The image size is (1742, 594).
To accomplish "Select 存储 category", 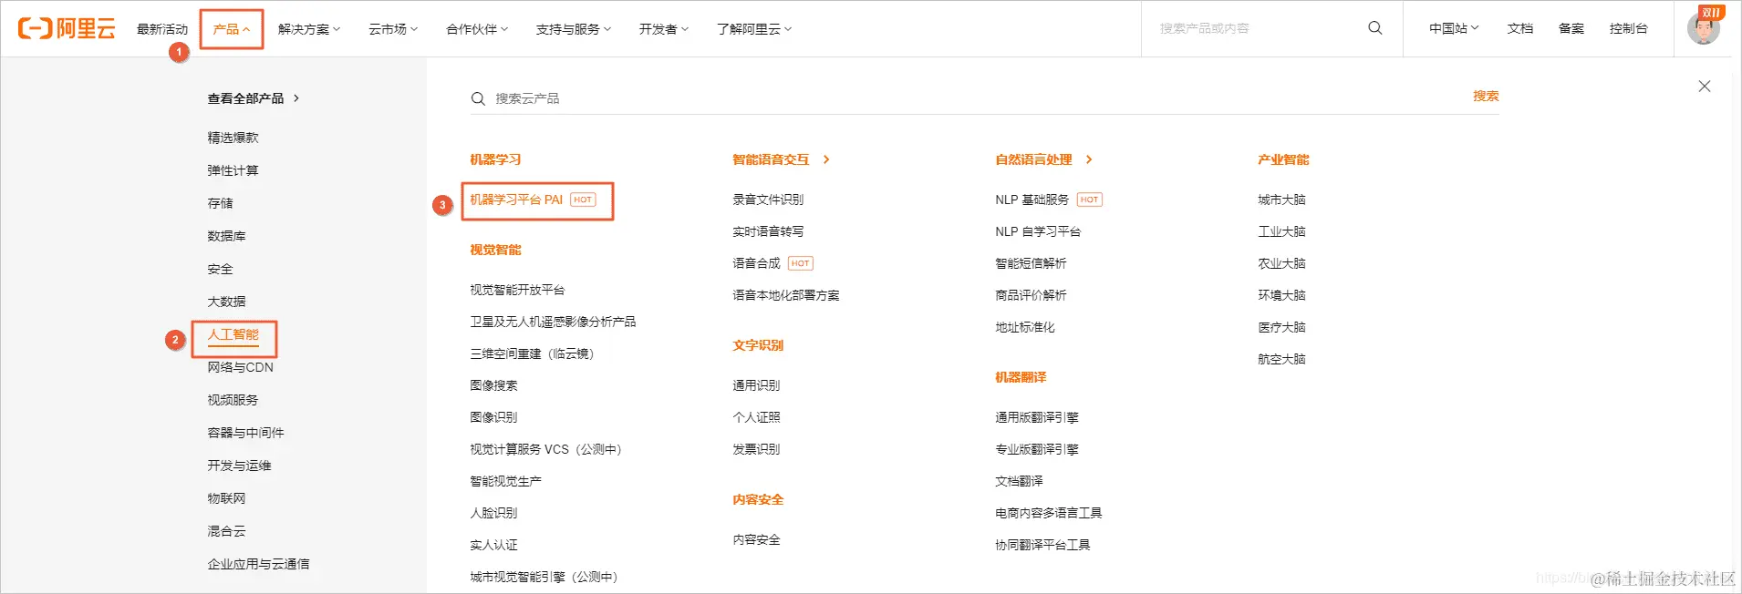I will point(220,203).
